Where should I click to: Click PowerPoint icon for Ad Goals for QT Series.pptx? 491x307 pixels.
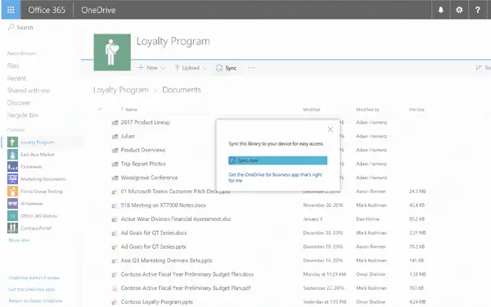115,247
